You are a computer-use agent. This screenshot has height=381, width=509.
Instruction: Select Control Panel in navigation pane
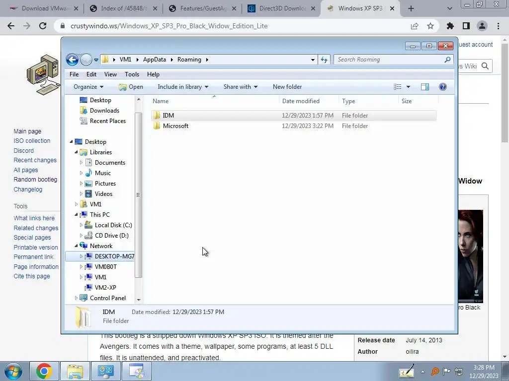[x=103, y=298]
